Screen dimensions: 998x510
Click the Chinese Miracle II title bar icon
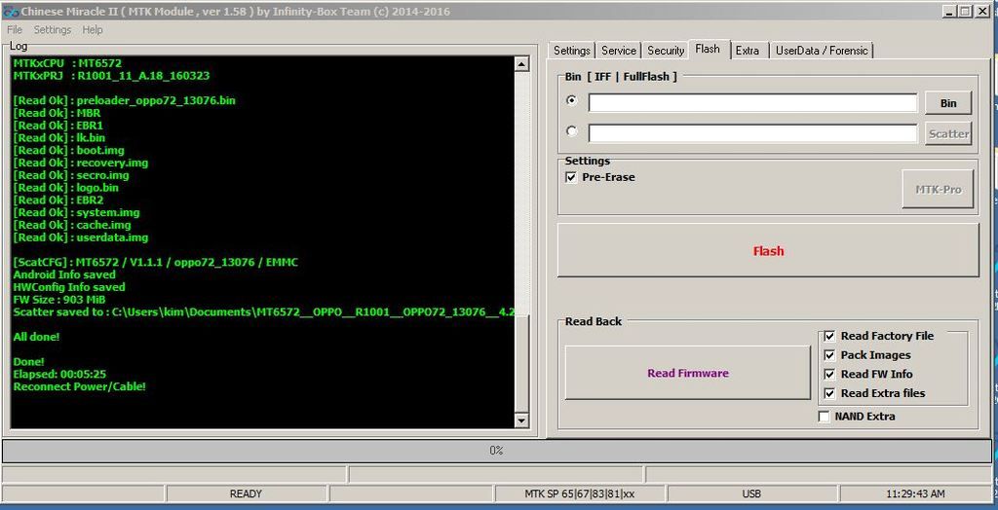pyautogui.click(x=11, y=11)
